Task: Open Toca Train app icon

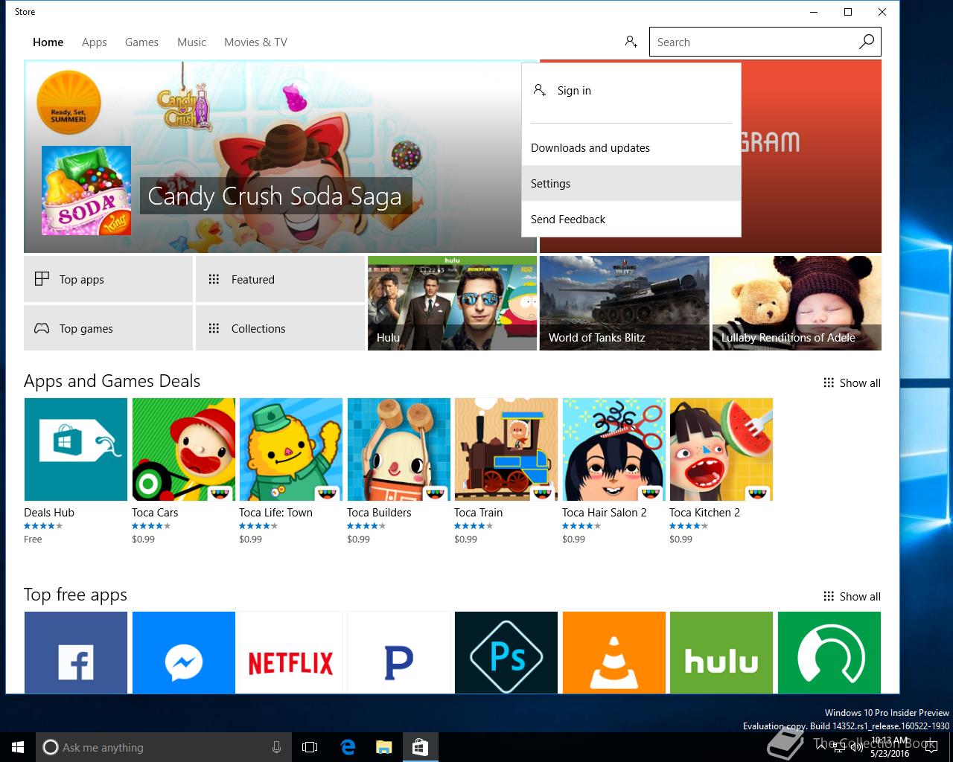Action: coord(506,449)
